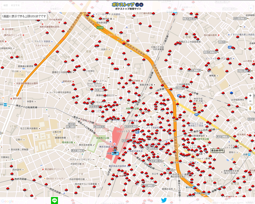Viewport: 255px width, 204px height.
Task: Select the Street View pegman icon
Action: click(250, 108)
